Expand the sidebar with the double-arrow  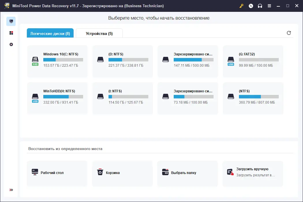pos(11,190)
